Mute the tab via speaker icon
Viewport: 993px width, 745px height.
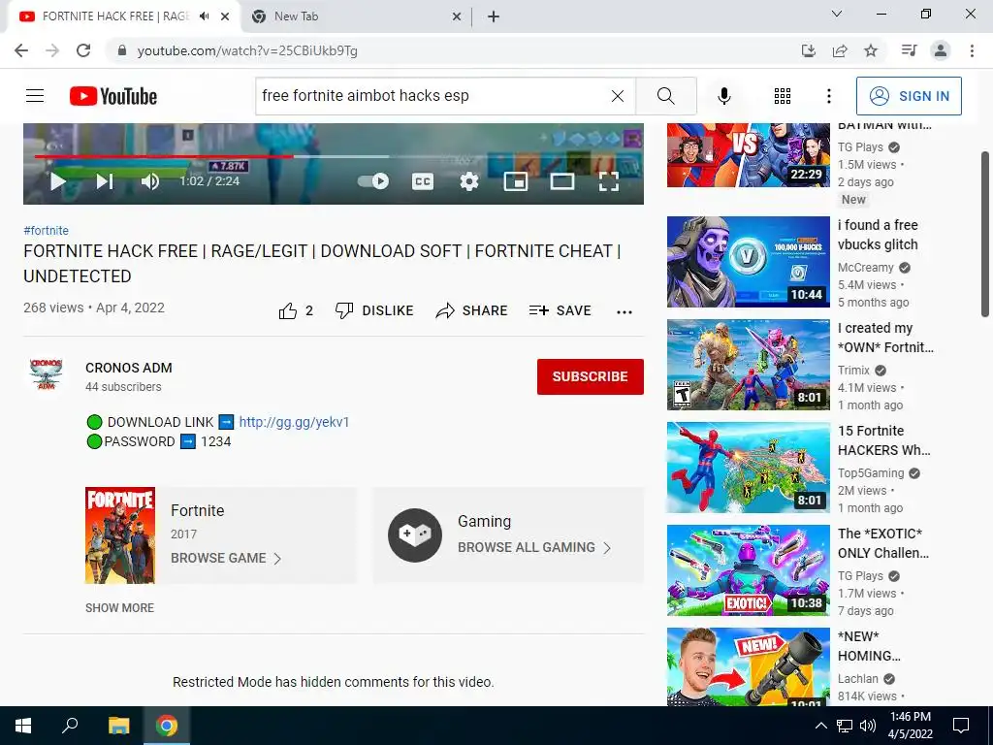(x=204, y=16)
